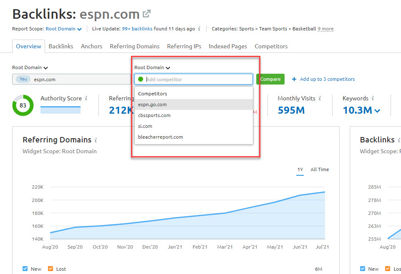401x274 pixels.
Task: Select All Time range in Referring Domains chart
Action: click(x=320, y=169)
